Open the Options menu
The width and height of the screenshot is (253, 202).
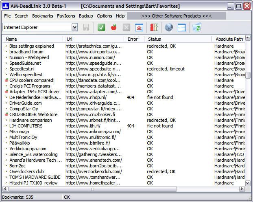[x=105, y=16]
